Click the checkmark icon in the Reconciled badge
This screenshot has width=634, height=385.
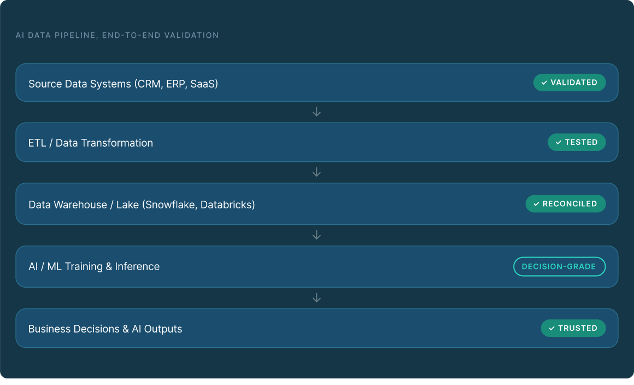[x=536, y=204]
